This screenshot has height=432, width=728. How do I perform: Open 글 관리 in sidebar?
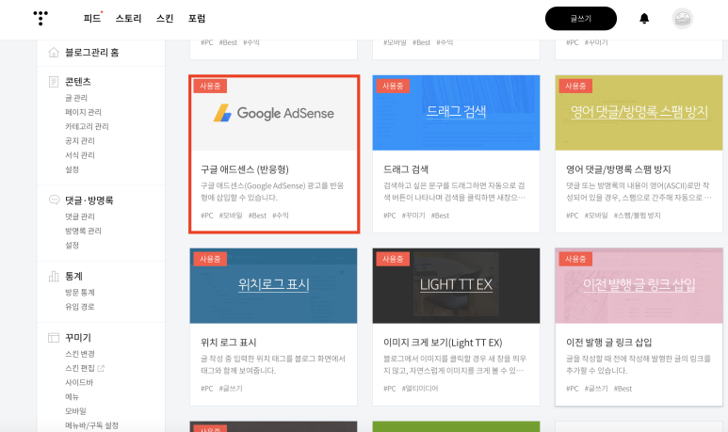pyautogui.click(x=76, y=98)
